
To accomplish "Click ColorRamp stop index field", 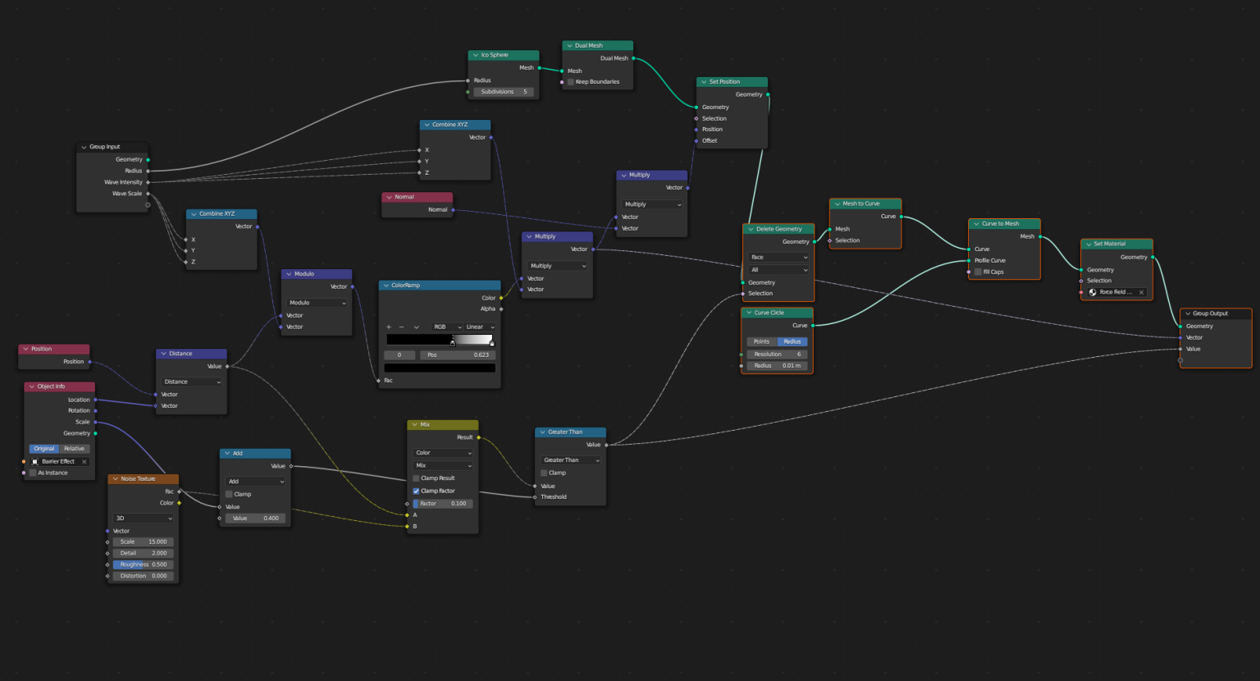I will 399,355.
